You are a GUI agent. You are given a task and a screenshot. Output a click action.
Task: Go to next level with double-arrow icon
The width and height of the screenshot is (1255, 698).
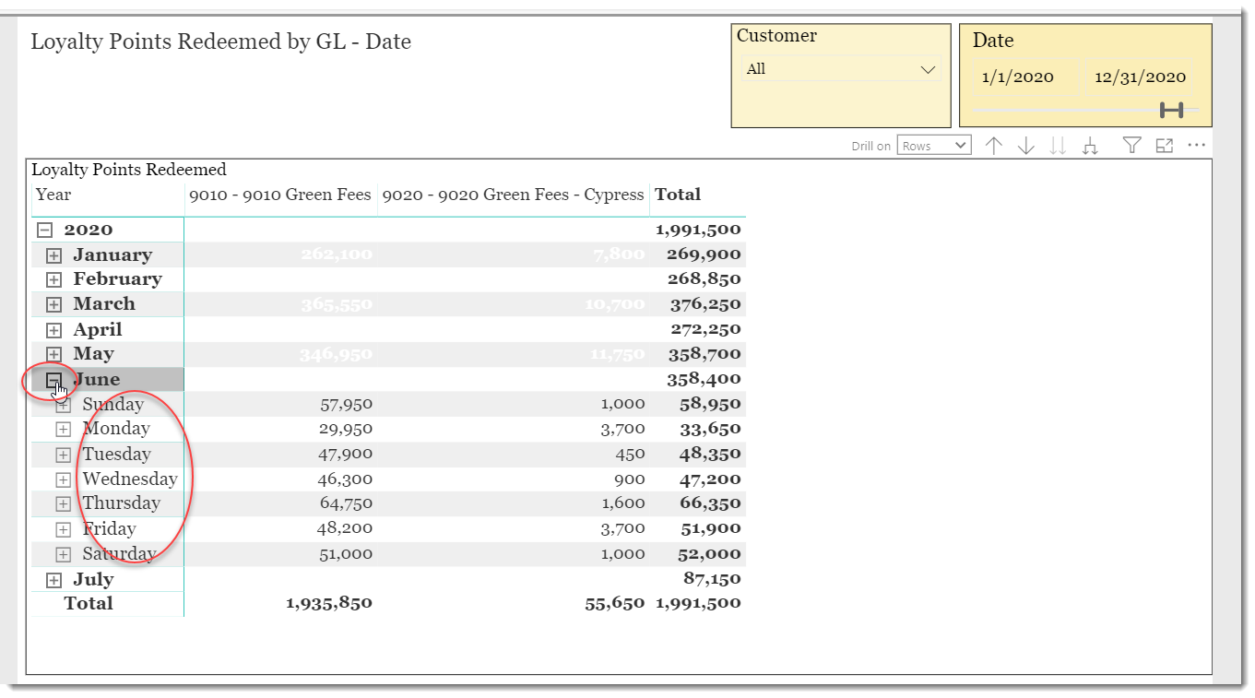pos(1058,146)
